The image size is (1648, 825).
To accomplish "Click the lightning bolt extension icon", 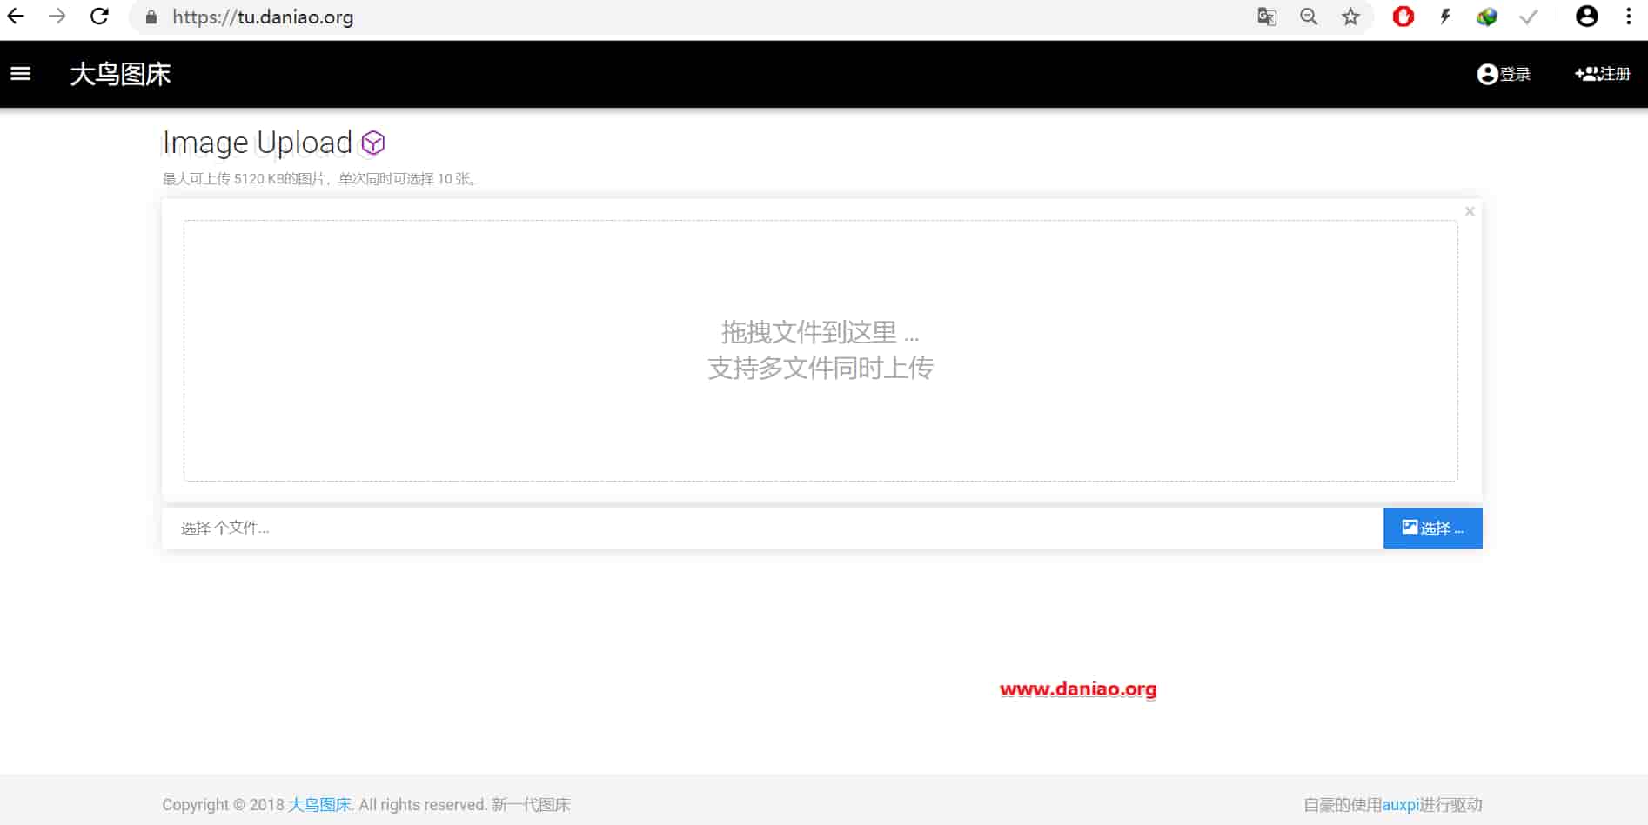I will coord(1445,17).
